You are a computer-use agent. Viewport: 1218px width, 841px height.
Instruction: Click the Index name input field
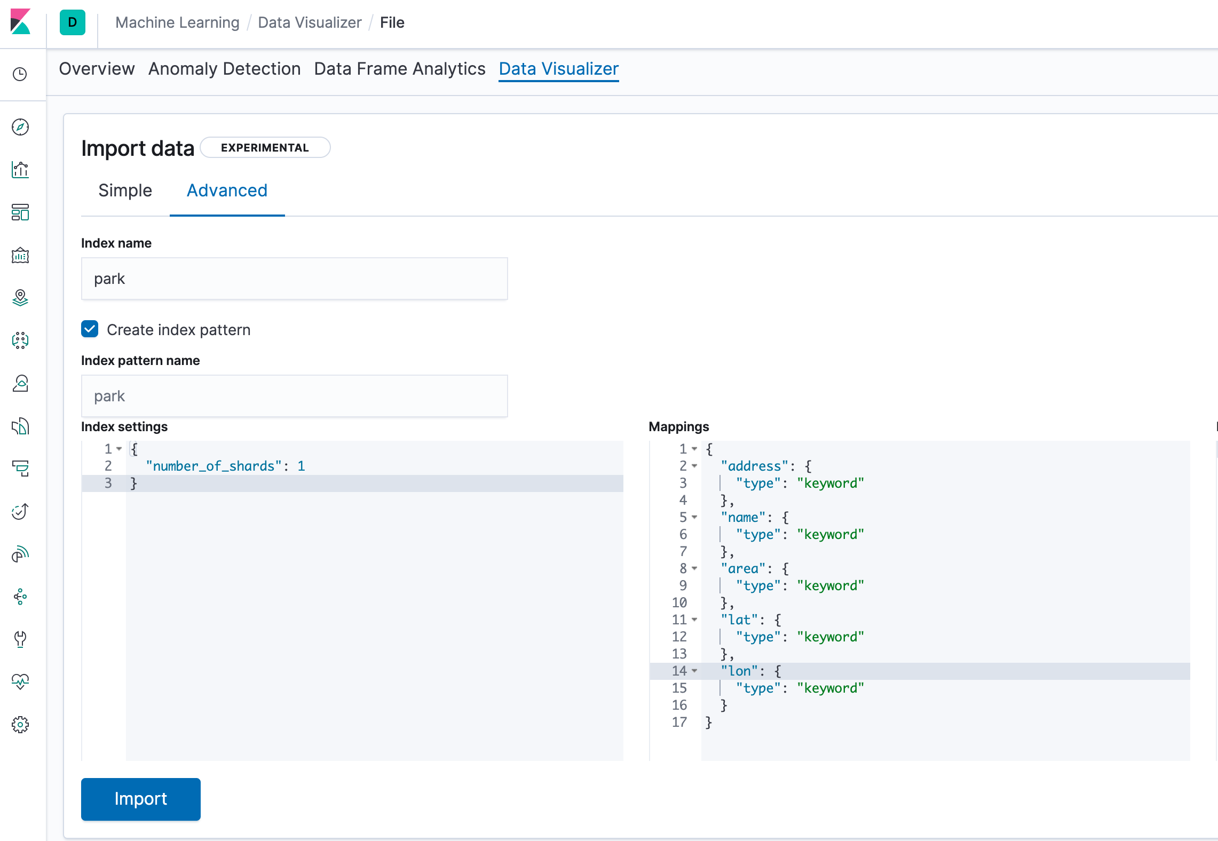(x=294, y=279)
